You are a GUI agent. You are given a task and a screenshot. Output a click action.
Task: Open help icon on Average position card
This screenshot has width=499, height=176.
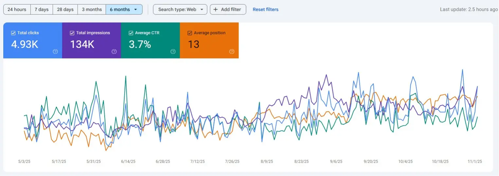[232, 52]
